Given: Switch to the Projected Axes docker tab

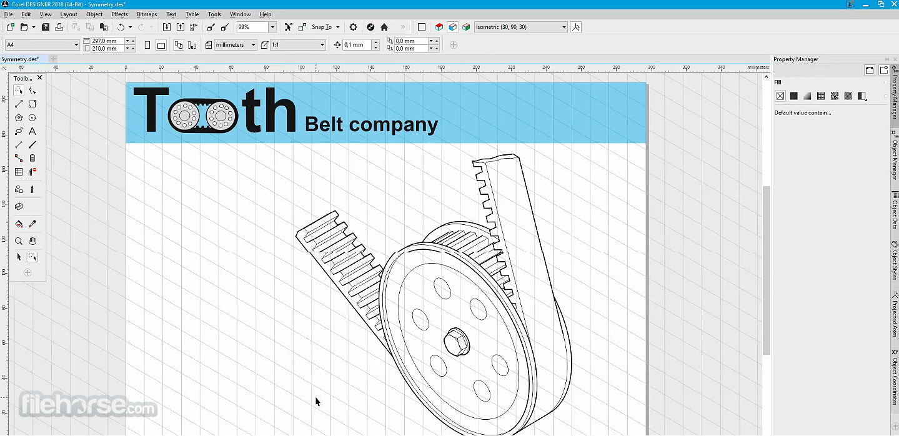Looking at the screenshot, I should (895, 314).
